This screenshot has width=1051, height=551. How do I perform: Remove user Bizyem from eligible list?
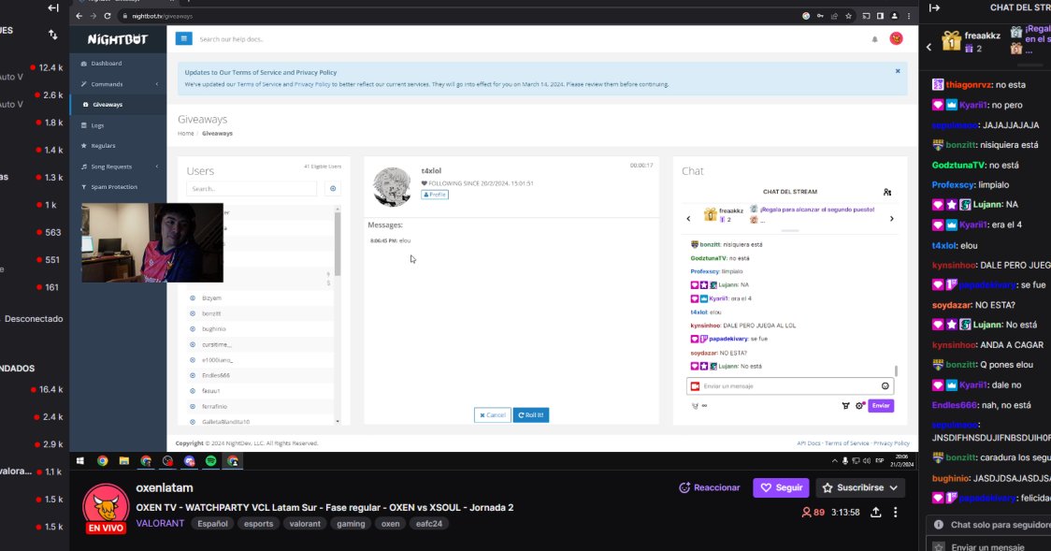(193, 297)
